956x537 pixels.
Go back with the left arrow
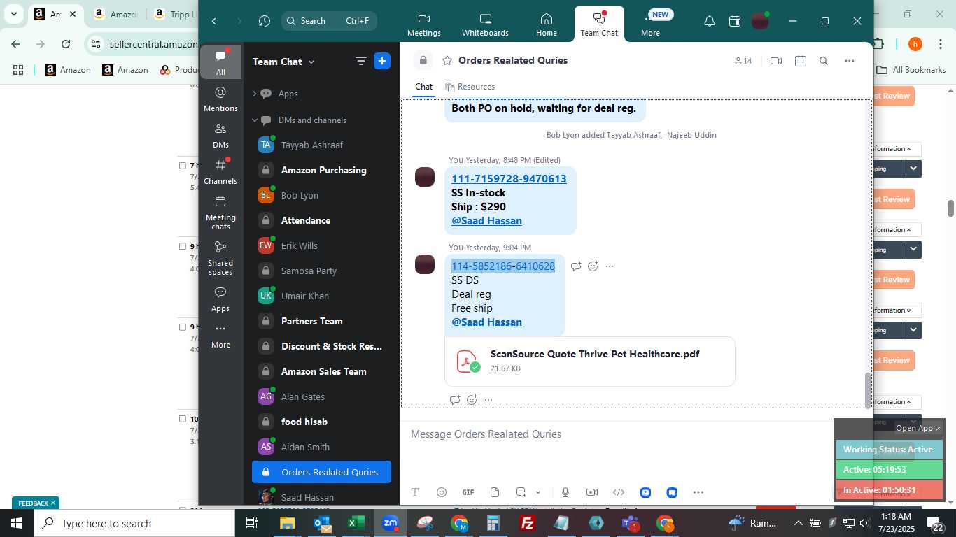pyautogui.click(x=214, y=21)
